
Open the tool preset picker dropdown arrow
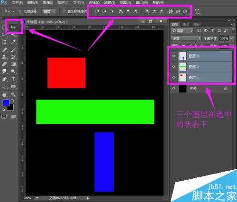click(13, 11)
